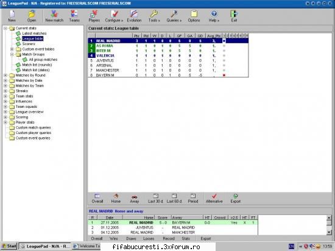Open Options from the toolbar
Viewport: 335px width, 251px height.
tap(194, 16)
